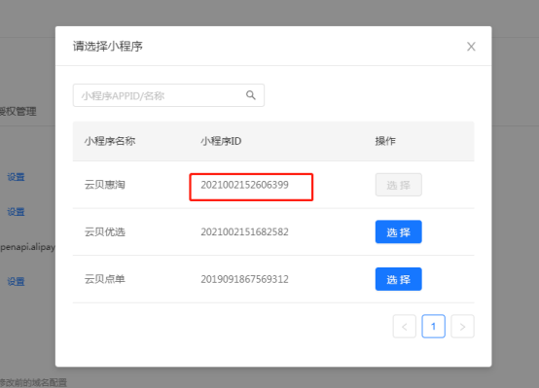Click the disabled 选择 button for 云贝惠淘

pos(398,185)
